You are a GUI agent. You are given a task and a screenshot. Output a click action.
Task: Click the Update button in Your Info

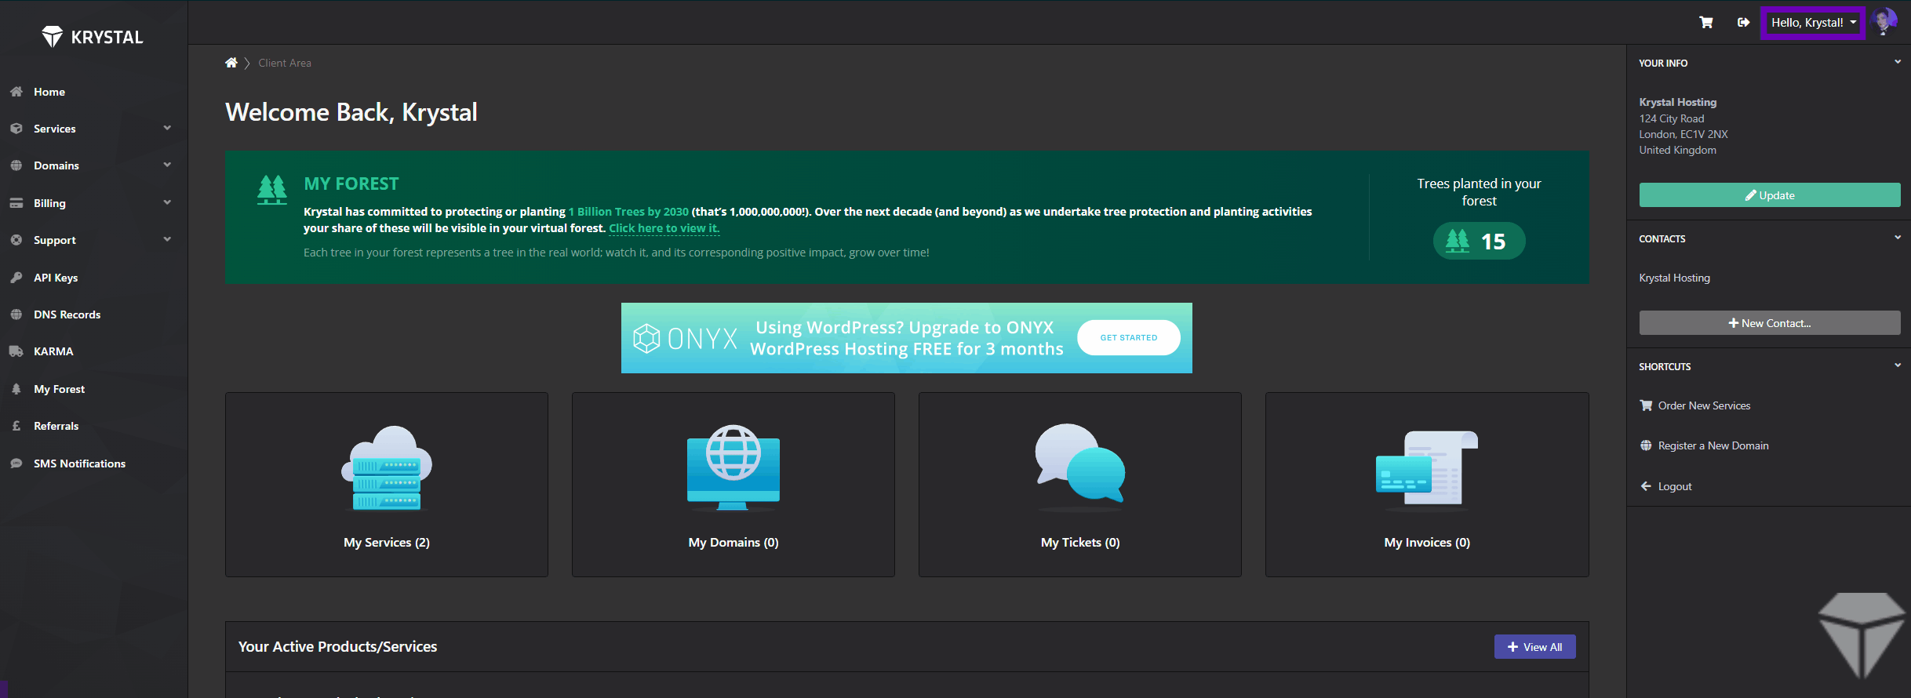1770,195
